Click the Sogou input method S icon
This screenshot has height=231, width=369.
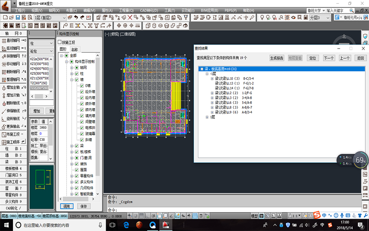pos(317,215)
